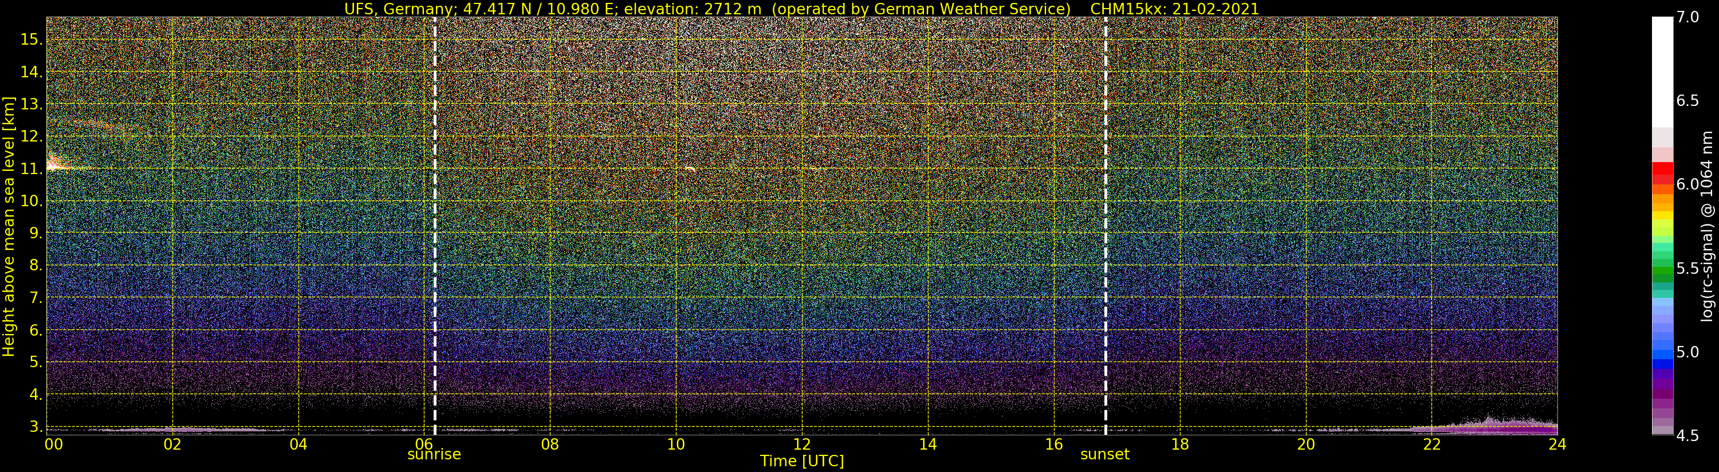The width and height of the screenshot is (1719, 472).
Task: Click the '5.' height axis tick label
Action: coord(36,363)
